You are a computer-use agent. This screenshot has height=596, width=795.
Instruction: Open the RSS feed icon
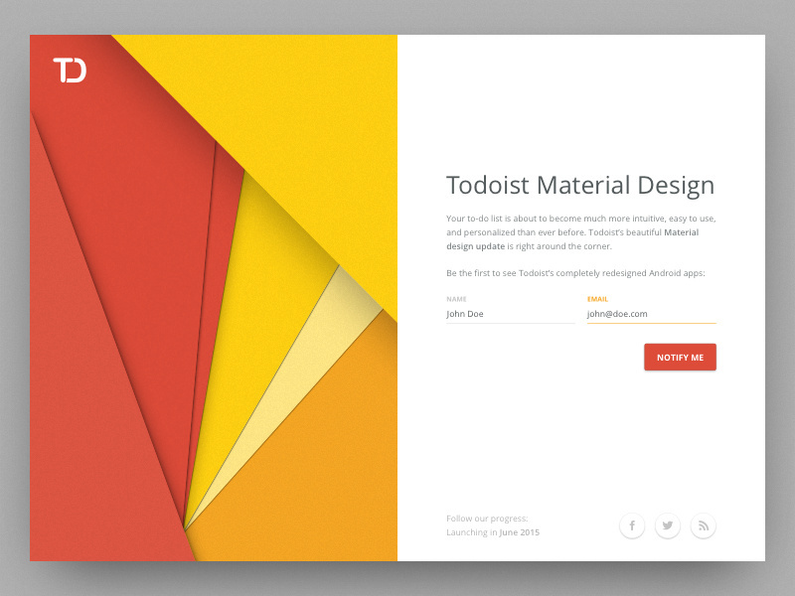point(704,525)
